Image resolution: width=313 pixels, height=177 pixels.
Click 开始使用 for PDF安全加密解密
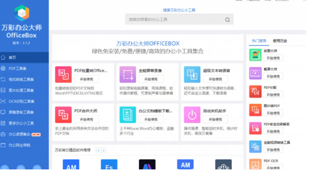coord(273,131)
